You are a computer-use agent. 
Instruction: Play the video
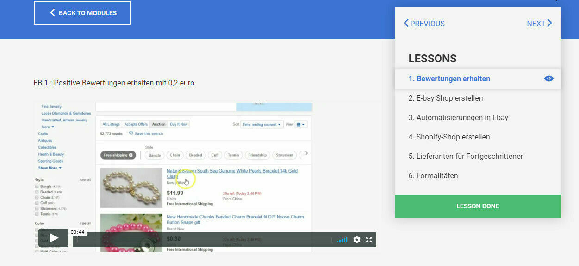(54, 238)
